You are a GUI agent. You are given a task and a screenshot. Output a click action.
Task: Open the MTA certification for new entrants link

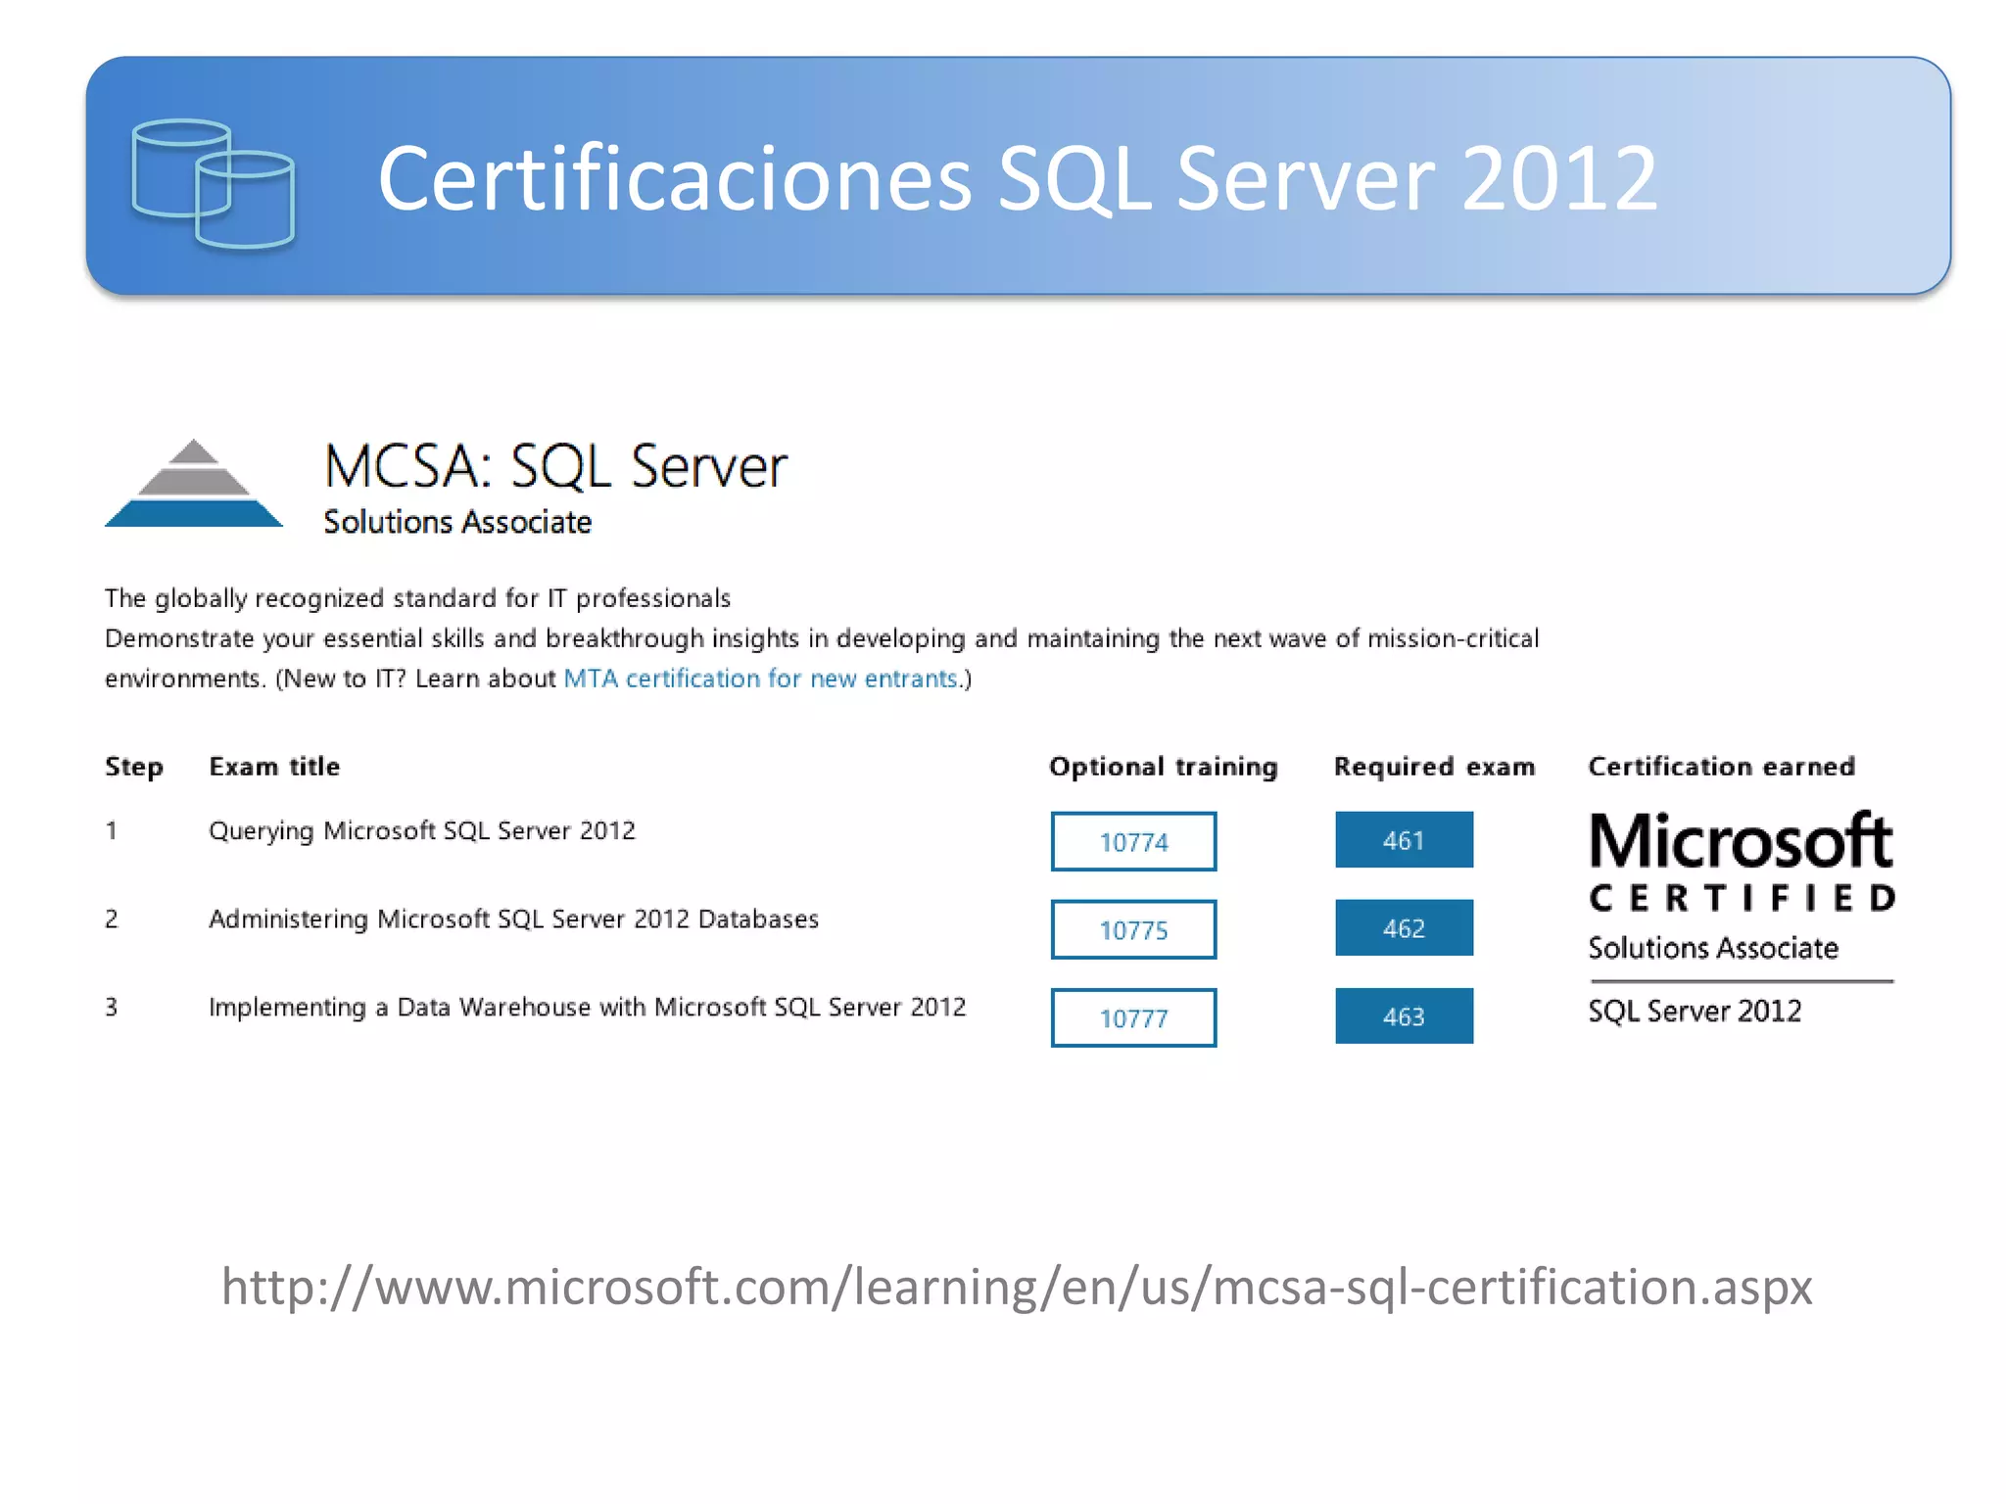(x=761, y=679)
